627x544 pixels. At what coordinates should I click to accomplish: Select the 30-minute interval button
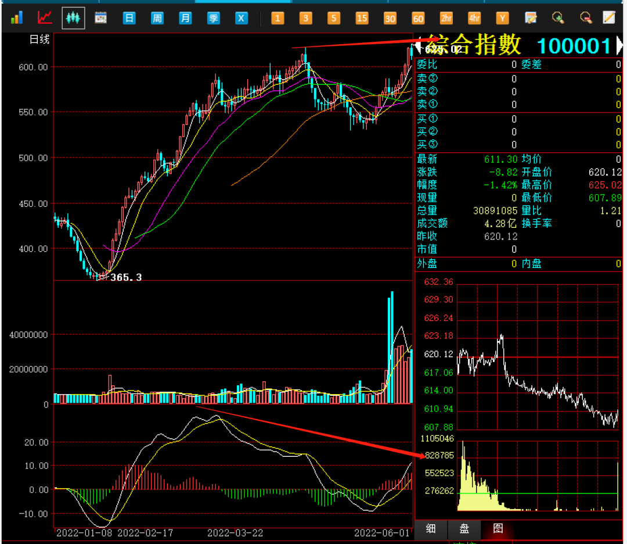point(390,18)
